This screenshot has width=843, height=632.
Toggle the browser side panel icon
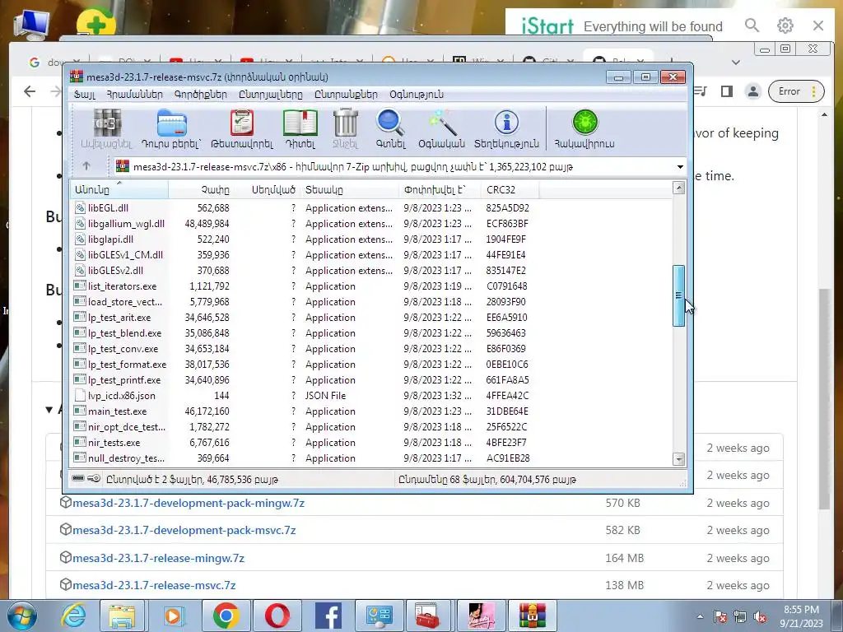727,91
